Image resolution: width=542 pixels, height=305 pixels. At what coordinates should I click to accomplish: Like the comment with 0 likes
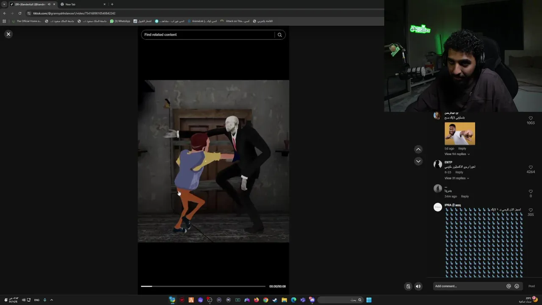531,191
